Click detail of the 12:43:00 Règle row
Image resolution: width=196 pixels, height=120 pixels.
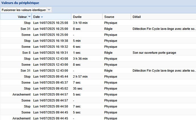point(164,71)
